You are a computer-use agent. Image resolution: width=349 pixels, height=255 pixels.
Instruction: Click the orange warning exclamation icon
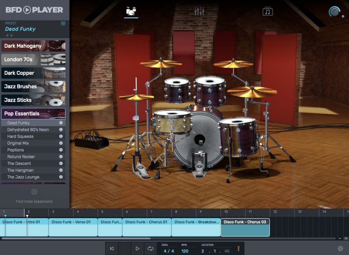(238, 248)
